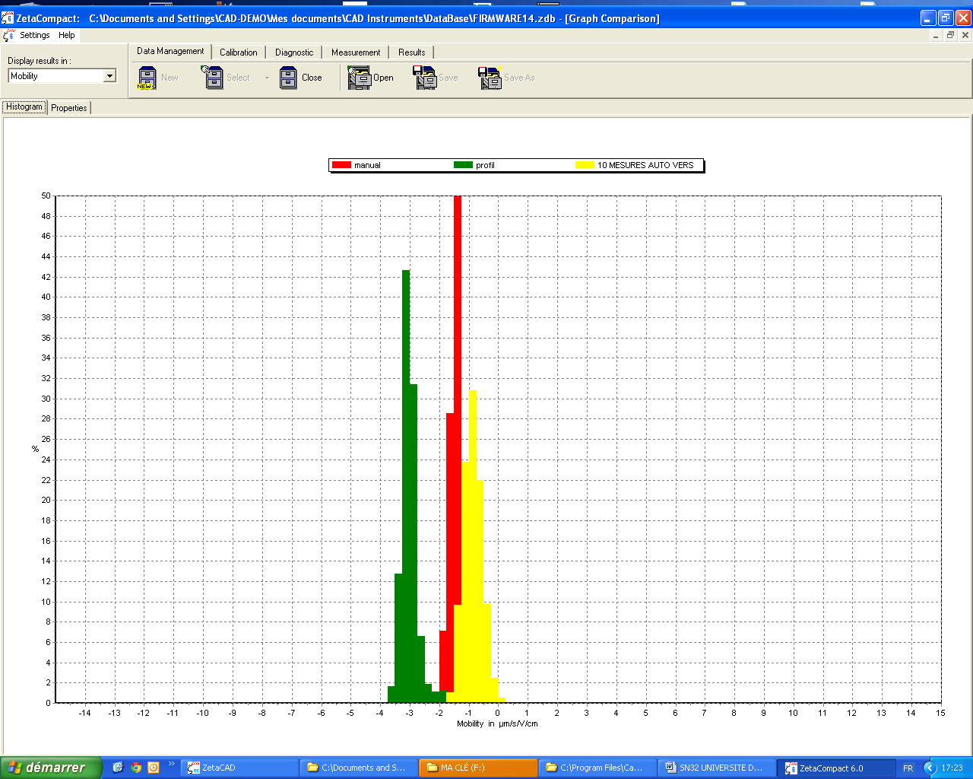Click the démarrer Start button
Screen dimensions: 973x779
tap(50, 768)
